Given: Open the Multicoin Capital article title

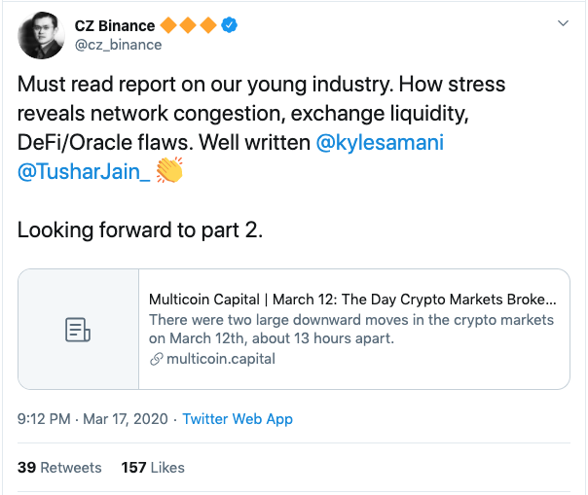Looking at the screenshot, I should click(x=352, y=300).
